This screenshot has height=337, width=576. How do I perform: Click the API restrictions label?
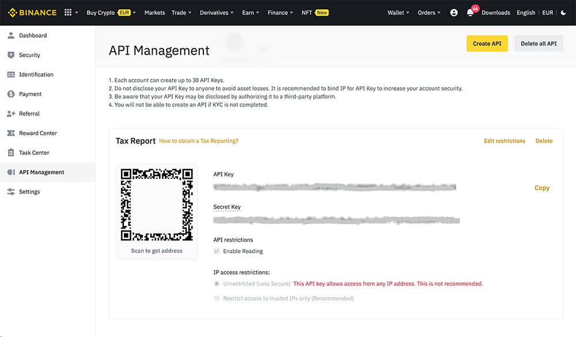[x=233, y=240]
